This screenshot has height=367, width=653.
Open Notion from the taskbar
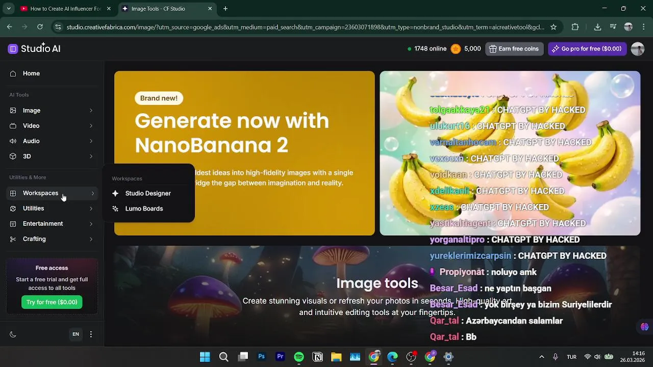[318, 357]
